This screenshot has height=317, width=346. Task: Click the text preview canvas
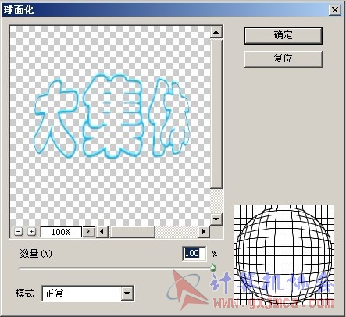110,126
